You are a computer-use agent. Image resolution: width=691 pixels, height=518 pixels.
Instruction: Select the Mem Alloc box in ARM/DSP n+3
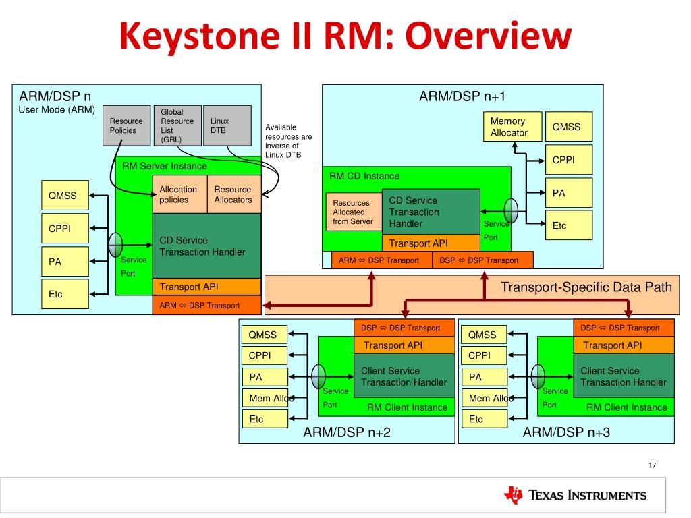(485, 398)
